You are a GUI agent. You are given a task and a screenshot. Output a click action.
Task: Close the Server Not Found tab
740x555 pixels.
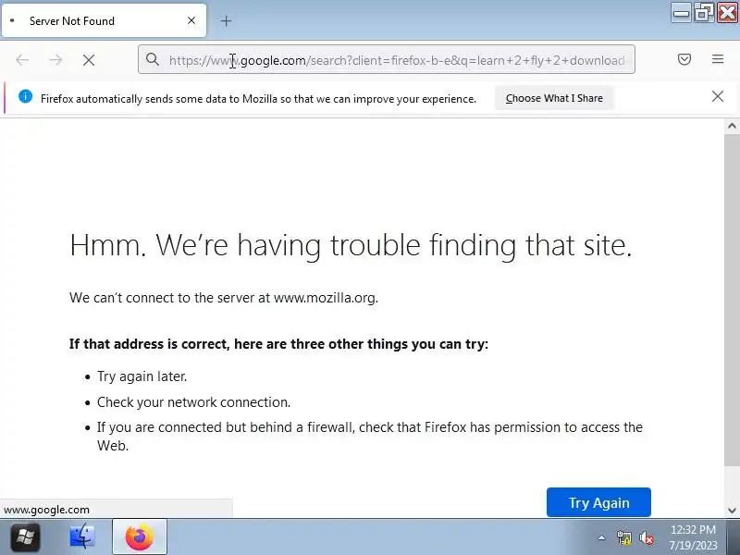(191, 20)
